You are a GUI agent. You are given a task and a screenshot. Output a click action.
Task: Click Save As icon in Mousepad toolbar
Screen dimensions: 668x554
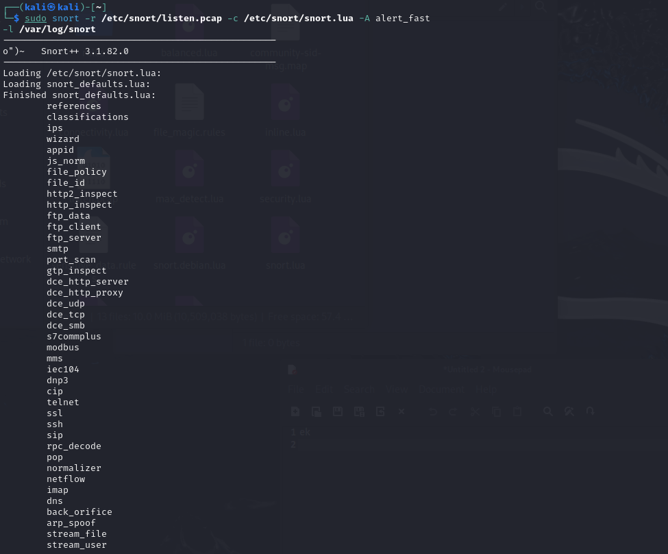(x=359, y=411)
